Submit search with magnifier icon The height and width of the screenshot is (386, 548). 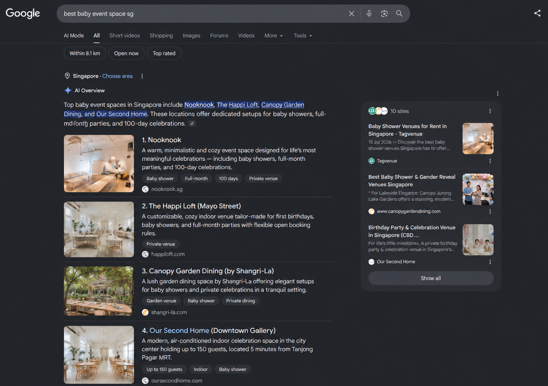click(x=399, y=14)
